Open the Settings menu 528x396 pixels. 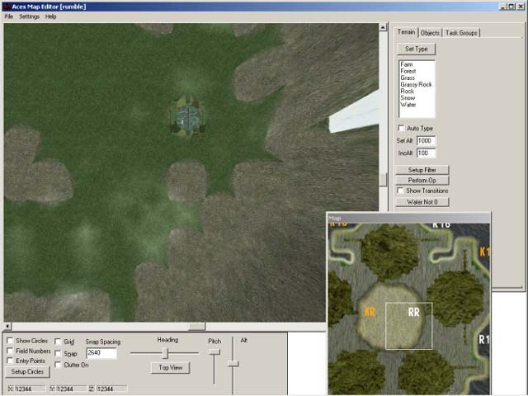pyautogui.click(x=29, y=16)
